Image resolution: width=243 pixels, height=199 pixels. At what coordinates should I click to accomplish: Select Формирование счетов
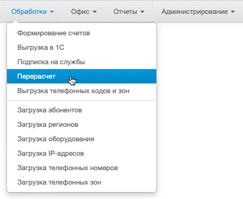(x=81, y=33)
